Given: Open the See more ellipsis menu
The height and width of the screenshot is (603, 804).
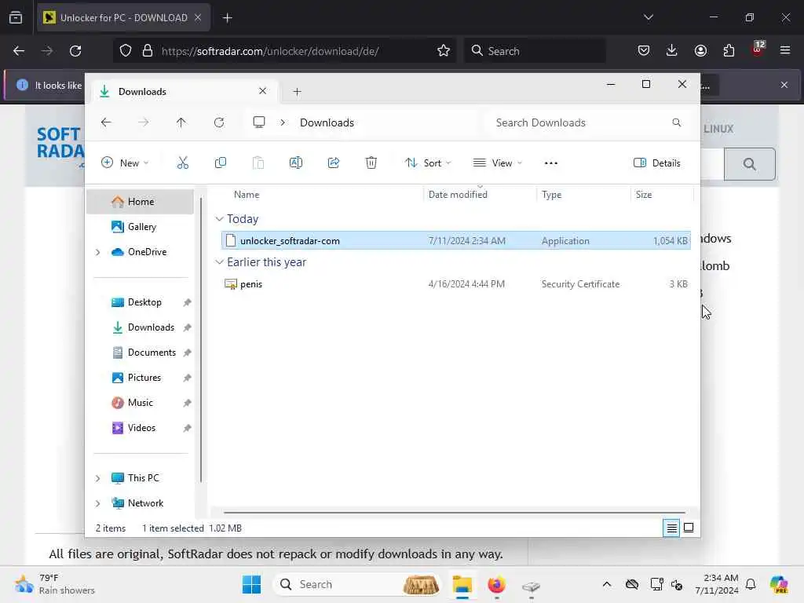Looking at the screenshot, I should point(550,163).
